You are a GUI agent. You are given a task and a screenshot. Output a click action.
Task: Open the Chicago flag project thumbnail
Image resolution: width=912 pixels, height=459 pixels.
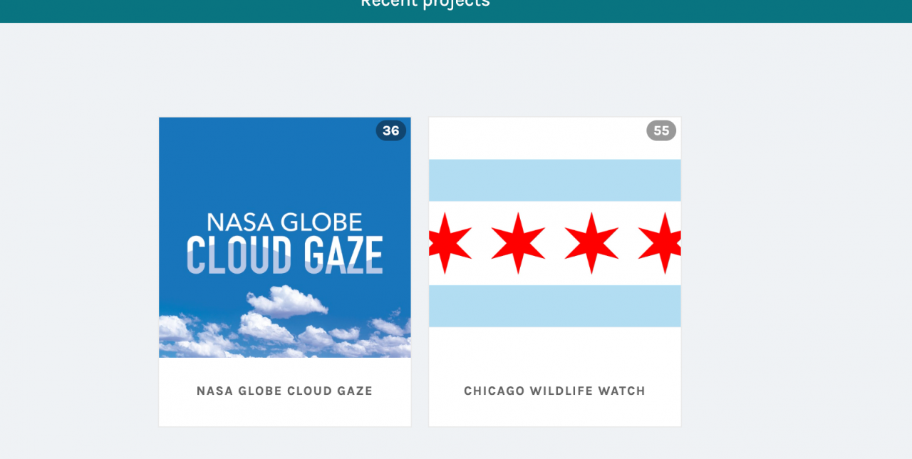pyautogui.click(x=555, y=237)
